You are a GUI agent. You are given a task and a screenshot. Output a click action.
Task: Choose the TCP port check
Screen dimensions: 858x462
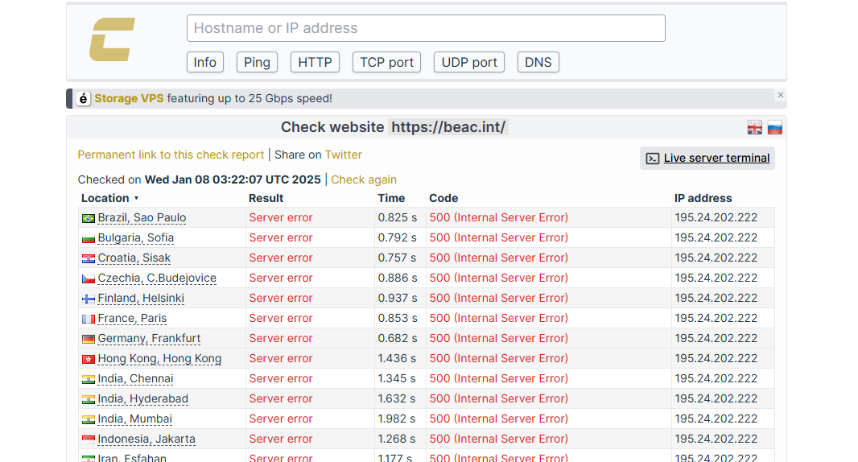[x=386, y=62]
